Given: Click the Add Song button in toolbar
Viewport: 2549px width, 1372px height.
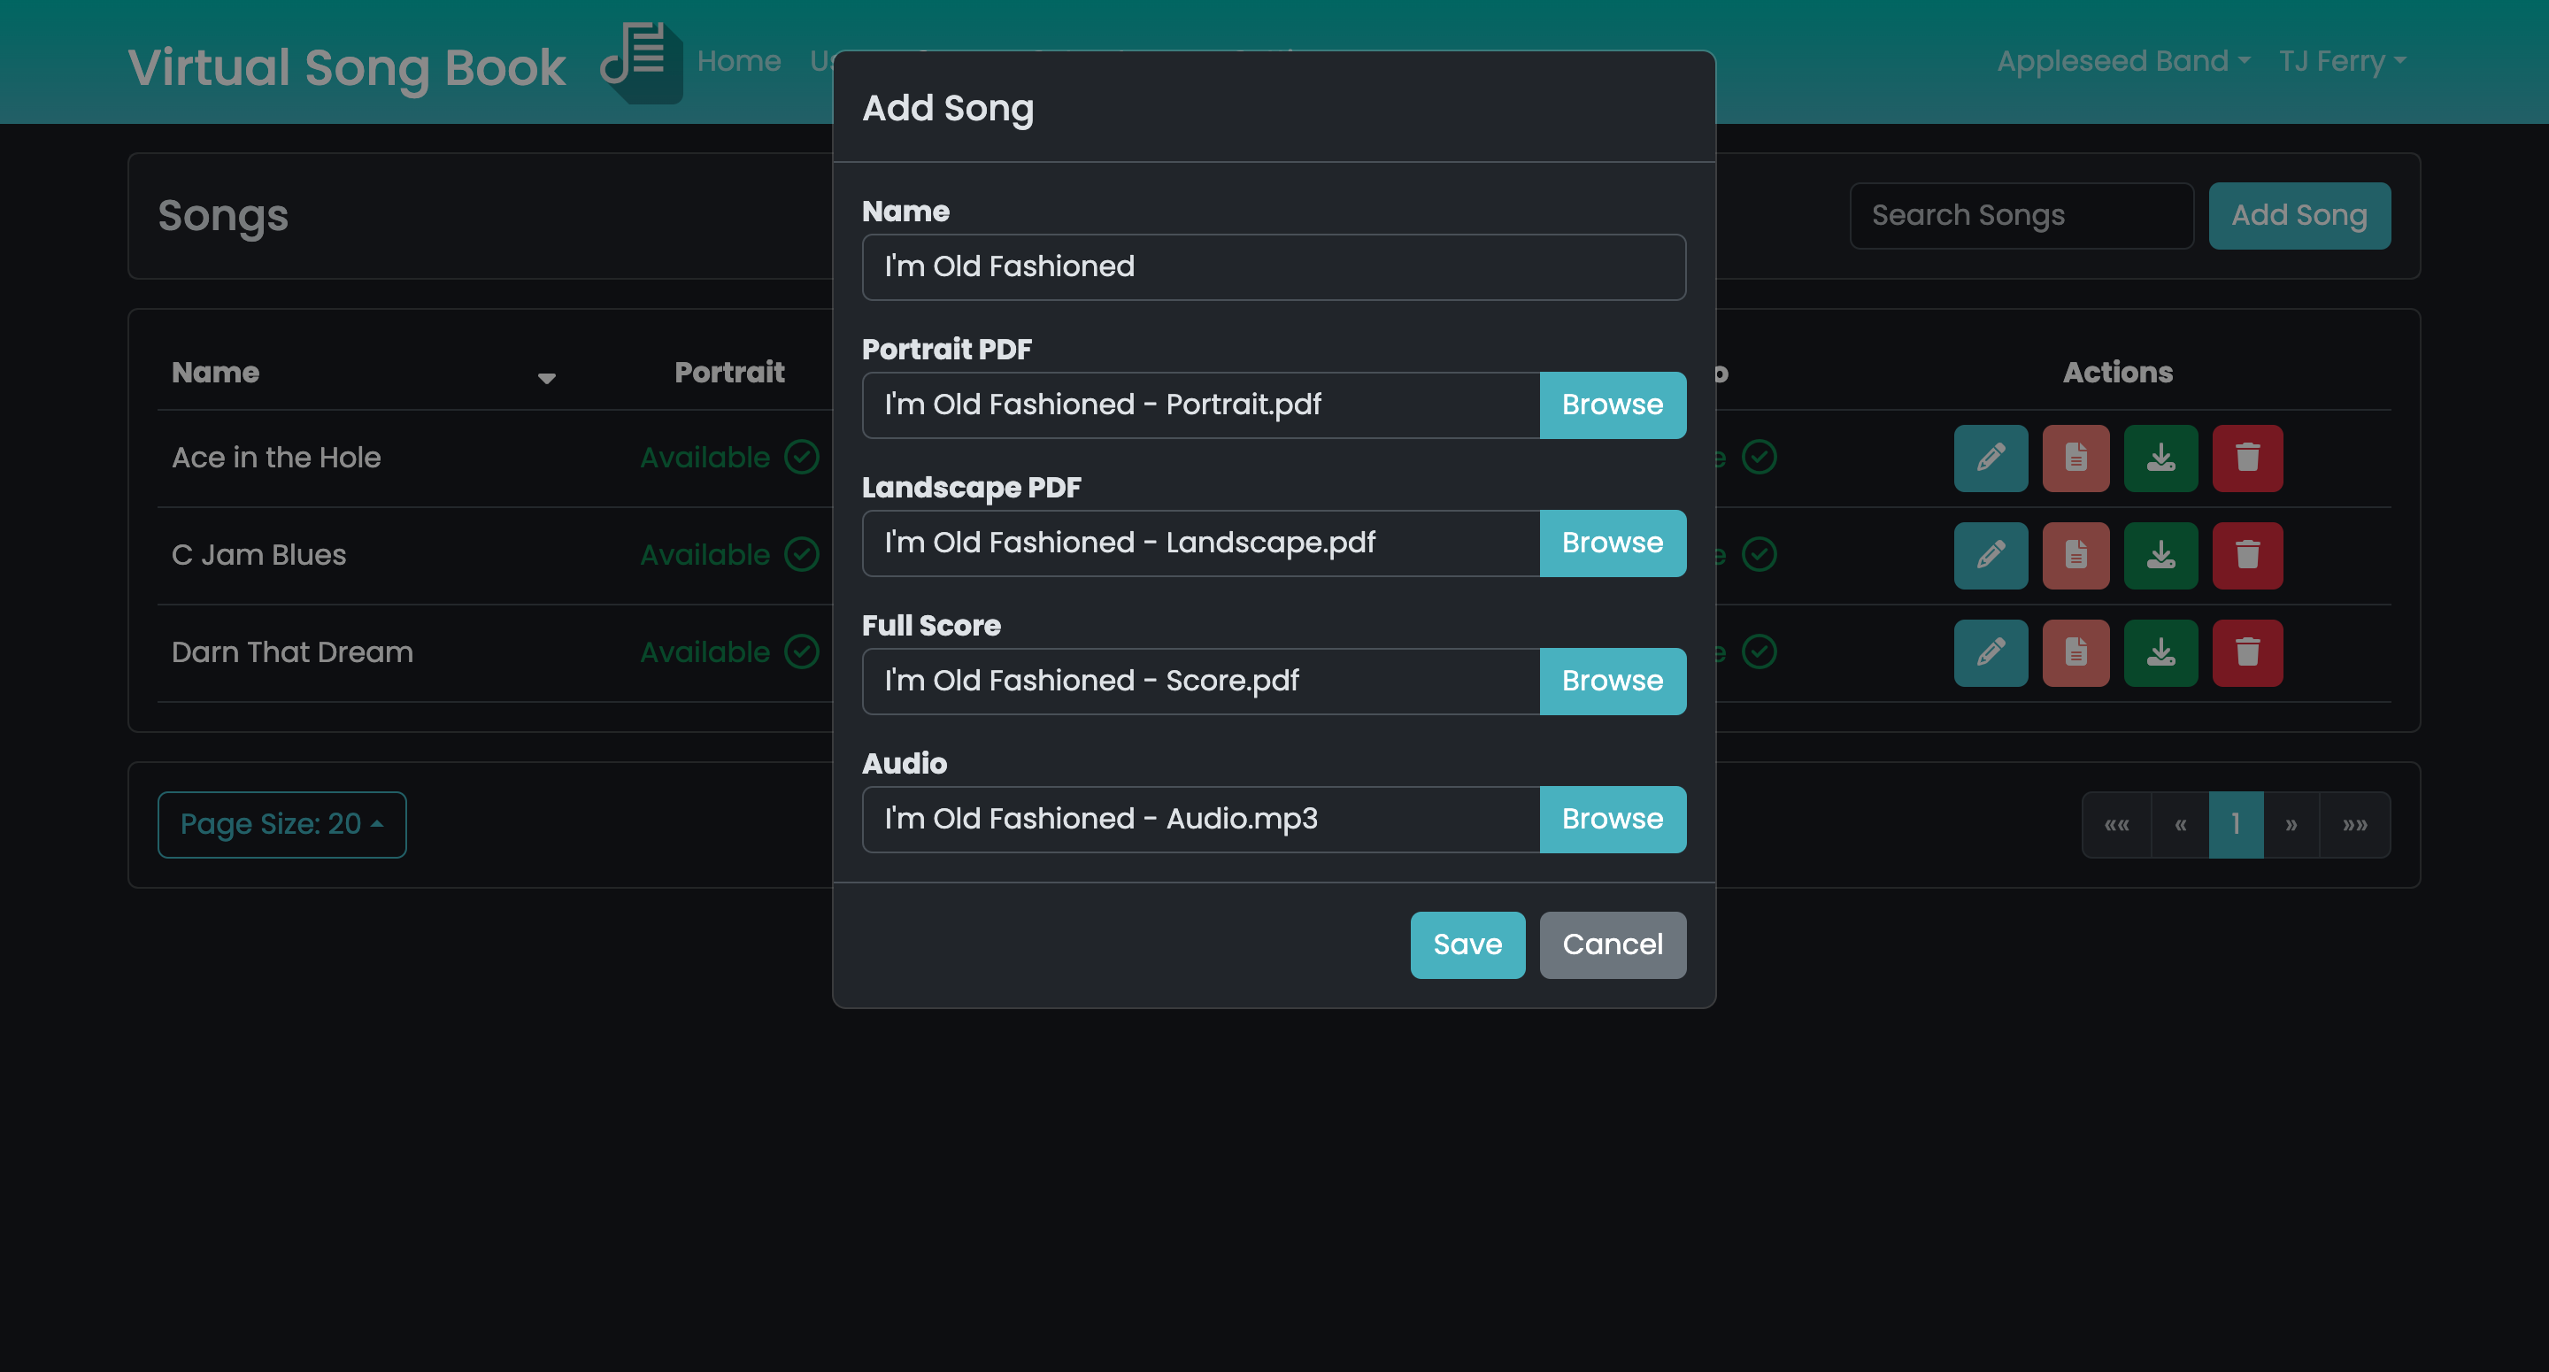Looking at the screenshot, I should point(2299,214).
